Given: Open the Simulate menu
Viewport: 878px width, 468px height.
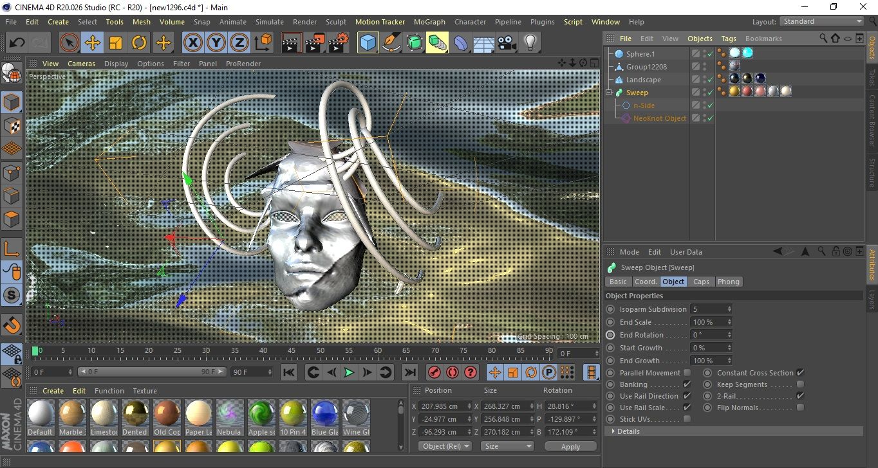Looking at the screenshot, I should (269, 22).
